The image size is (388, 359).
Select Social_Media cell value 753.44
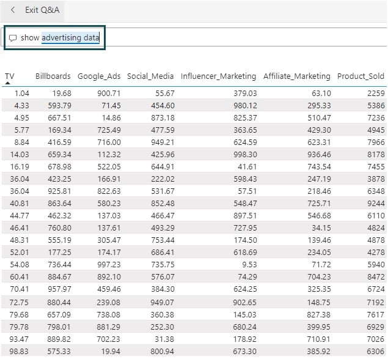click(163, 240)
